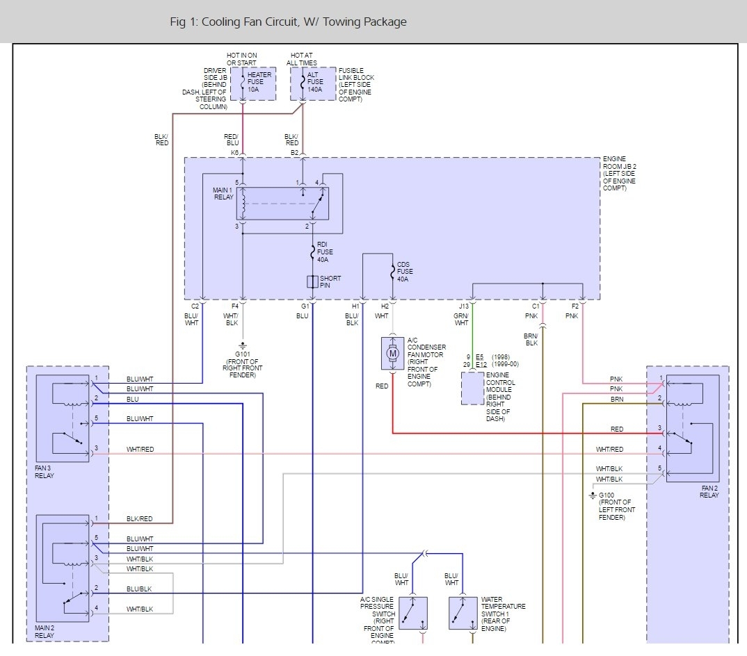Pick the Short Pin square symbol

pos(312,281)
